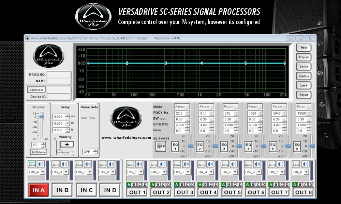The image size is (341, 204).
Task: Open the Link_D dropdown
Action: (x=107, y=172)
